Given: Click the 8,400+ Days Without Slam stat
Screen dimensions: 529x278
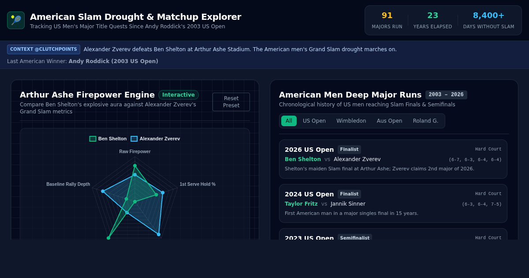Looking at the screenshot, I should click(x=488, y=20).
